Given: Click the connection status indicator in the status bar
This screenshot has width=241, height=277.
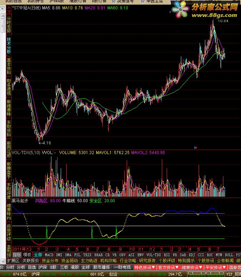Looking at the screenshot, I should pyautogui.click(x=206, y=274).
